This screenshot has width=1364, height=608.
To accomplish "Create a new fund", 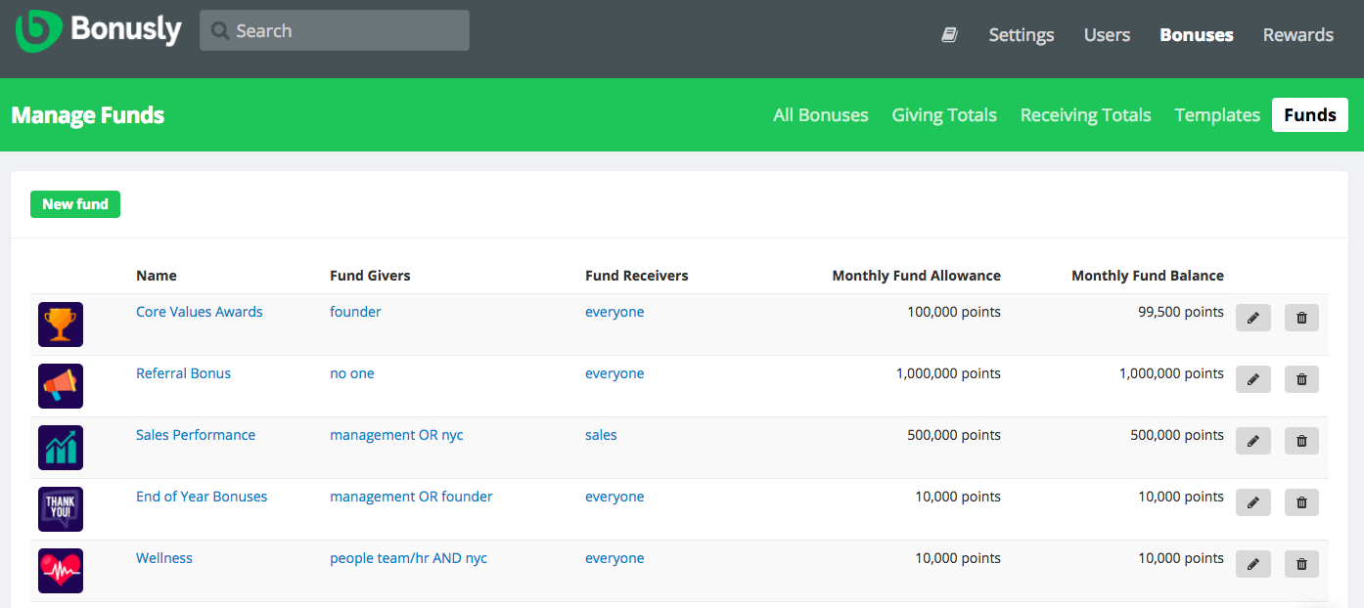I will pos(74,204).
